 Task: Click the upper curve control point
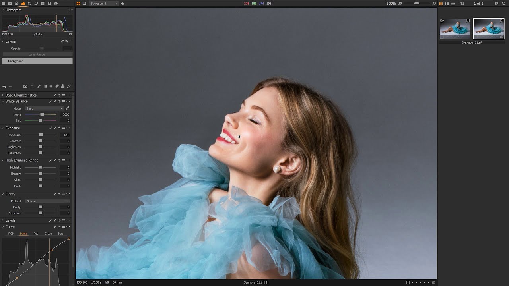click(51, 250)
